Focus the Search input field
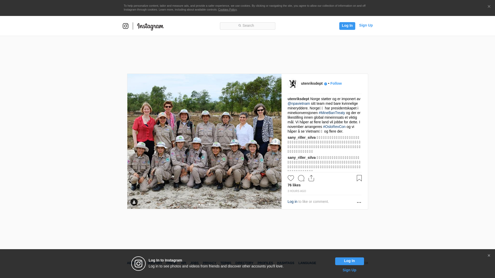Screen dimensions: 495x278 coord(247,26)
